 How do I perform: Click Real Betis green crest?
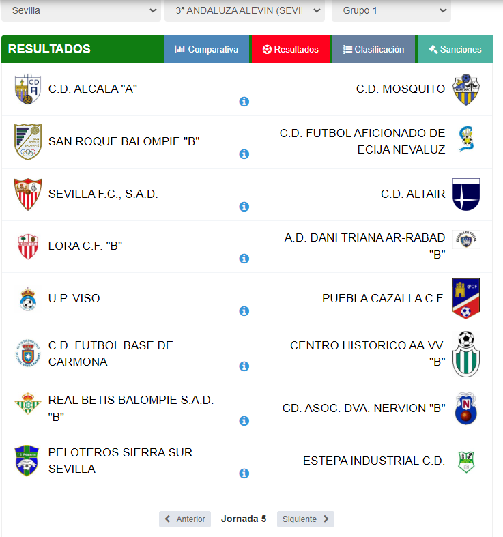coord(28,404)
